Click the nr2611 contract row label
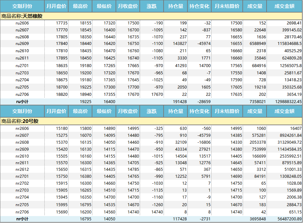Viewport: 303px width, 223px height. click(22, 163)
